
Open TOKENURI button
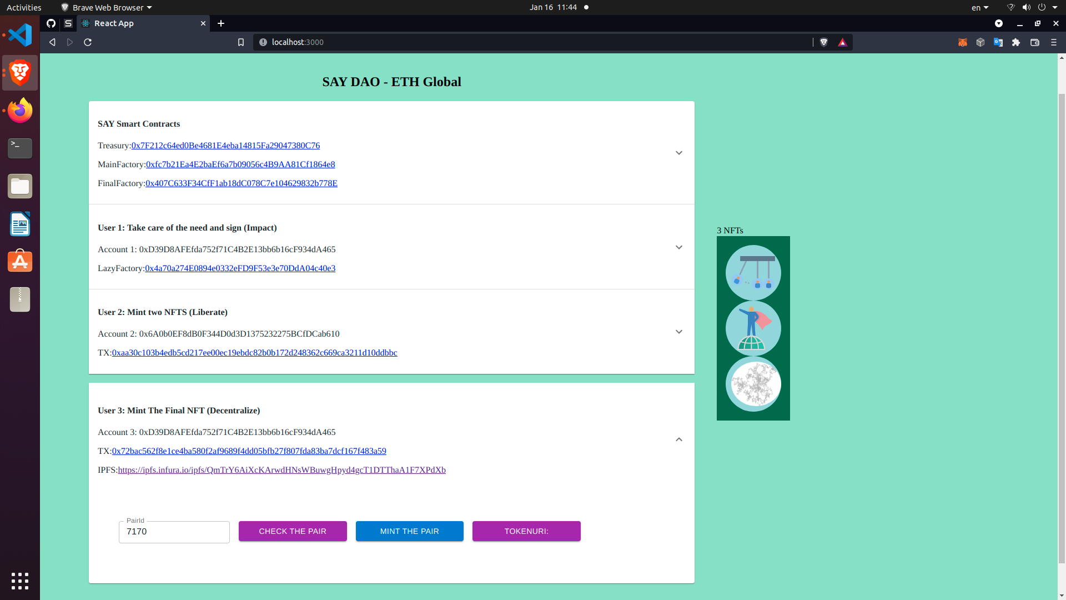526,531
